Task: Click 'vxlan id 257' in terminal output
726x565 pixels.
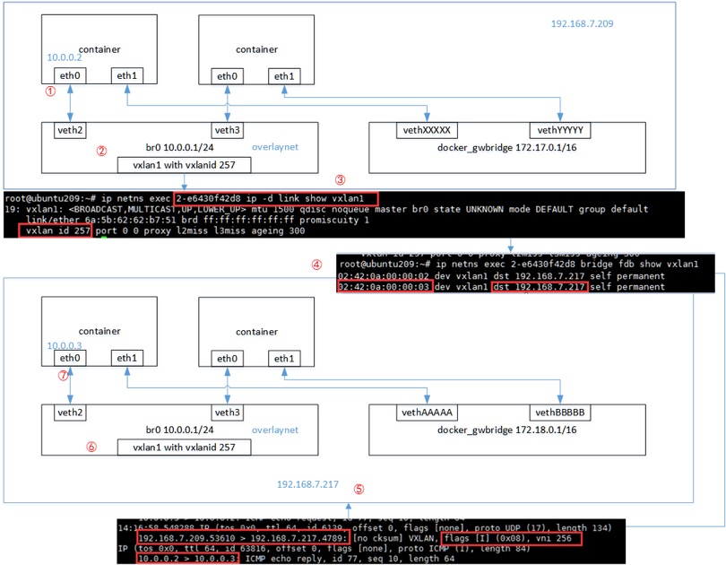Action: click(x=58, y=230)
